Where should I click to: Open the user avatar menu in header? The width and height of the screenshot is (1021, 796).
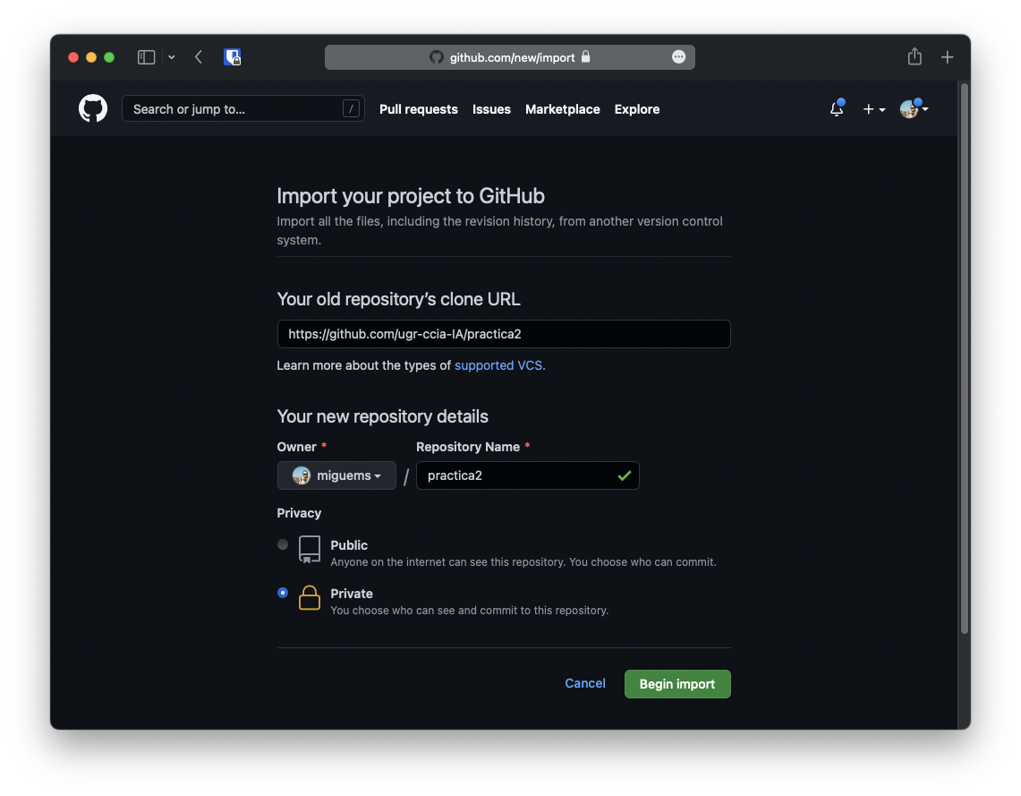914,108
